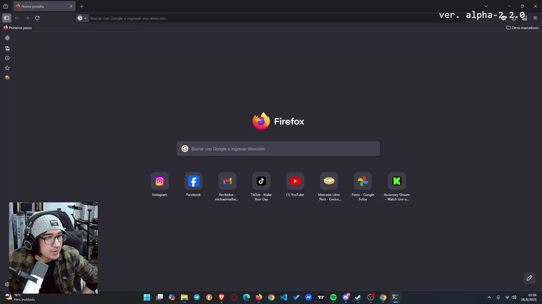
Task: Open TradingView from the taskbar
Action: pyautogui.click(x=321, y=297)
